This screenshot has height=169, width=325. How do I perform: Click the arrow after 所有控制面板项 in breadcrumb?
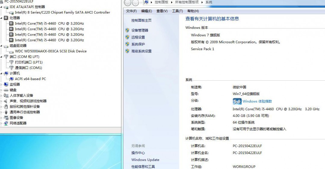pos(202,2)
